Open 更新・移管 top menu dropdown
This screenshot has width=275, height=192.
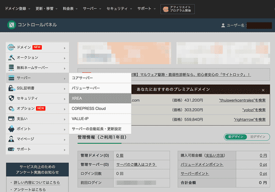click(46, 9)
